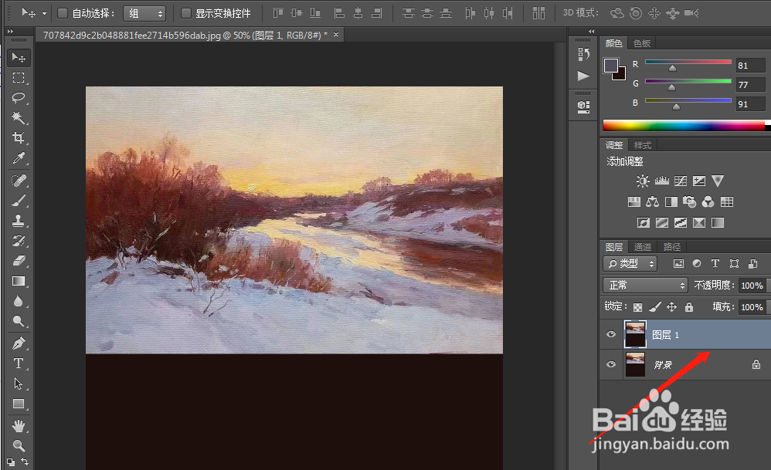Add a Levels adjustment
Viewport: 771px width, 470px height.
pos(662,181)
